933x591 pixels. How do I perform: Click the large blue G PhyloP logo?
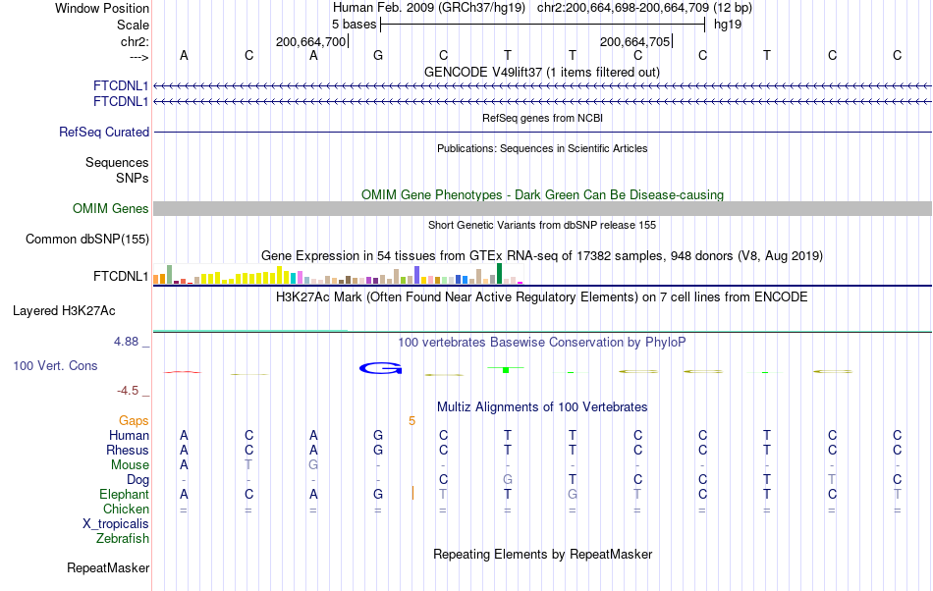(x=381, y=368)
